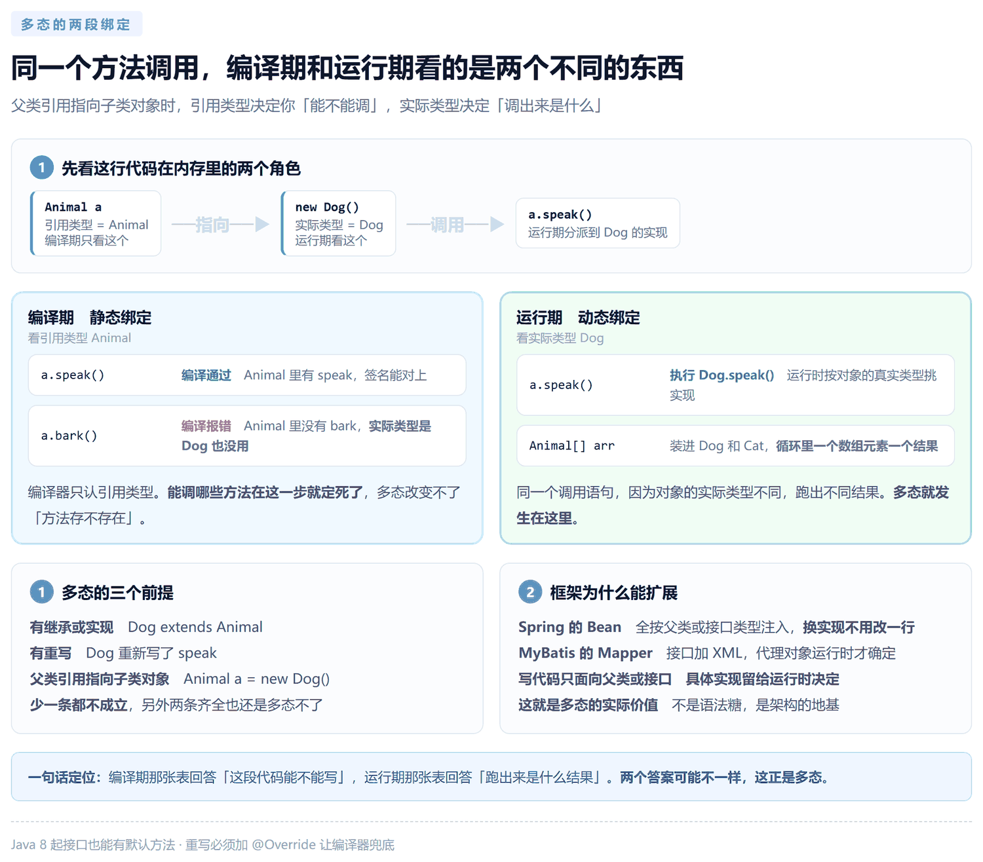Select the main title 同一个方法调用 headline
Viewport: 983px width, 862px height.
click(347, 68)
